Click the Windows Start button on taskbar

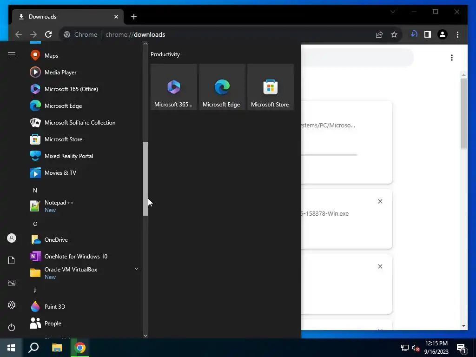[11, 348]
